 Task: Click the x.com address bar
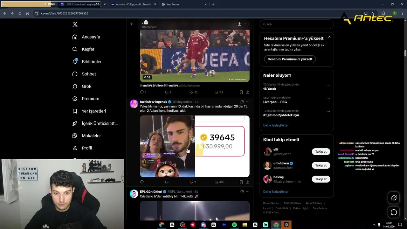(x=197, y=13)
